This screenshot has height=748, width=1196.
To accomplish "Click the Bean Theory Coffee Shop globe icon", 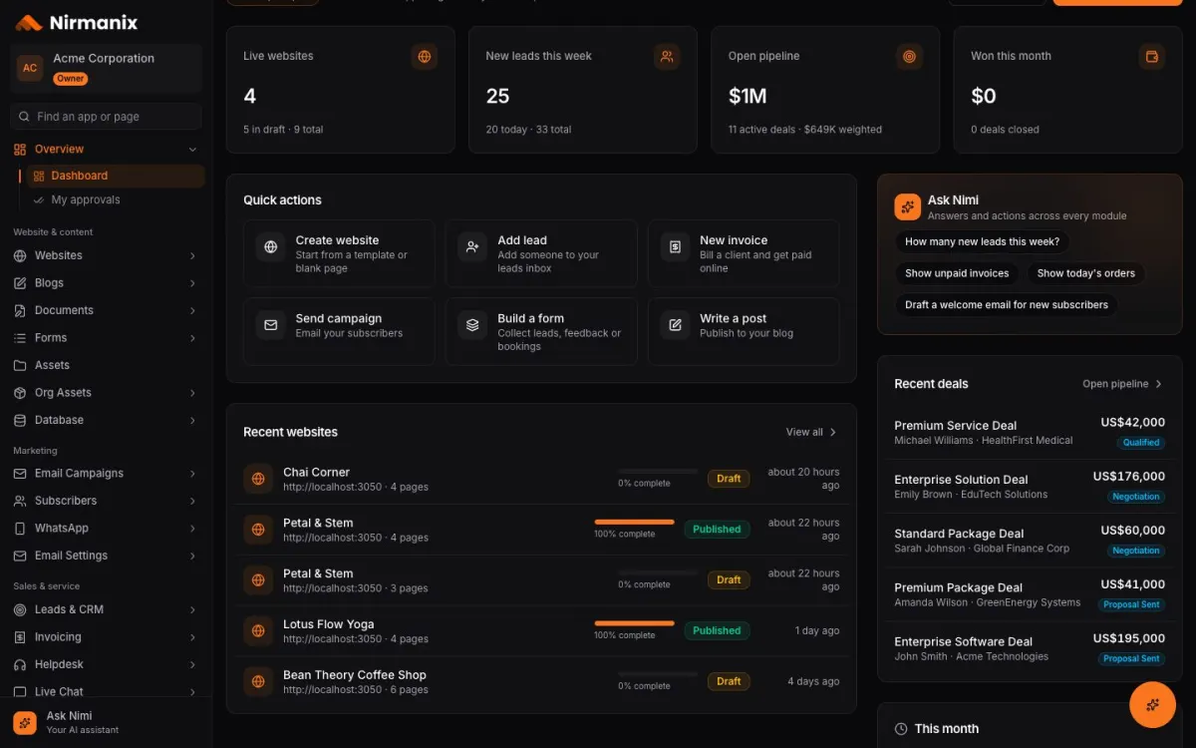I will click(258, 681).
